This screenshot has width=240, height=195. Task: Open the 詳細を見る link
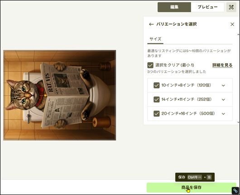pos(222,65)
